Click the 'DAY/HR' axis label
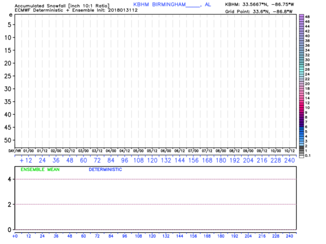Viewport: 326px width, 244px height. click(x=15, y=151)
